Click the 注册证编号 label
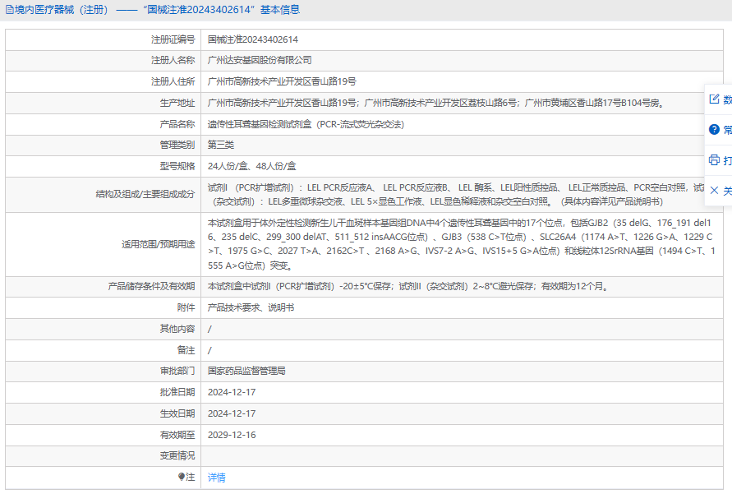The image size is (732, 494). point(173,39)
